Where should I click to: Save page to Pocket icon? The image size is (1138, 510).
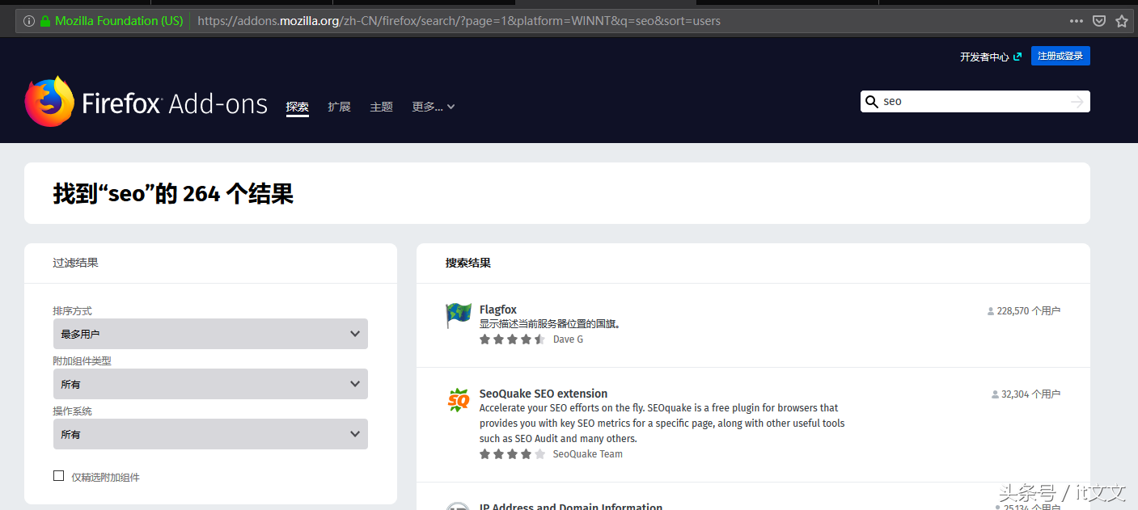click(x=1099, y=21)
